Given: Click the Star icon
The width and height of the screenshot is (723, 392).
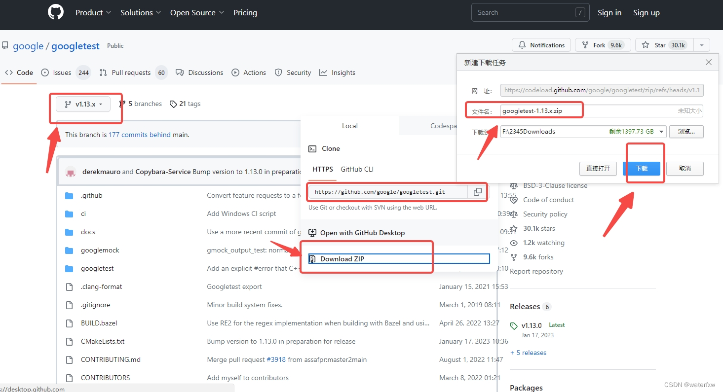Looking at the screenshot, I should (x=646, y=45).
